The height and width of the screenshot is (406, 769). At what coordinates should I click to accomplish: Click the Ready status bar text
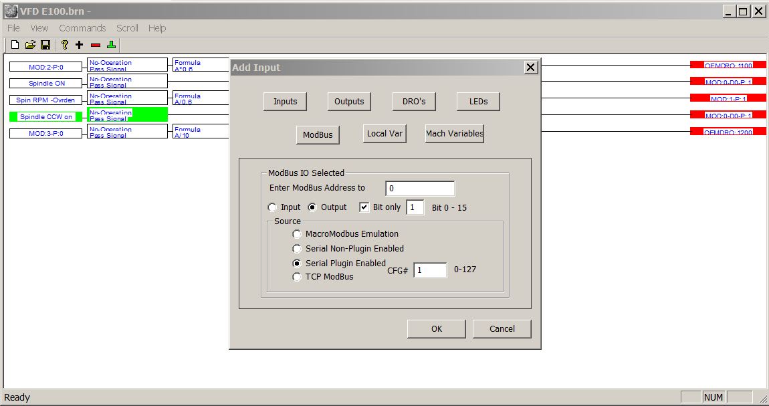[x=17, y=398]
